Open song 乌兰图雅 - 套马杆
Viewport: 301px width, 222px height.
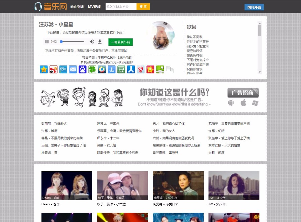point(166,153)
